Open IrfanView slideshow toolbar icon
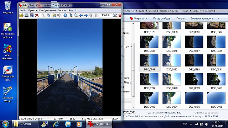This screenshot has height=128, width=228. click(x=26, y=15)
